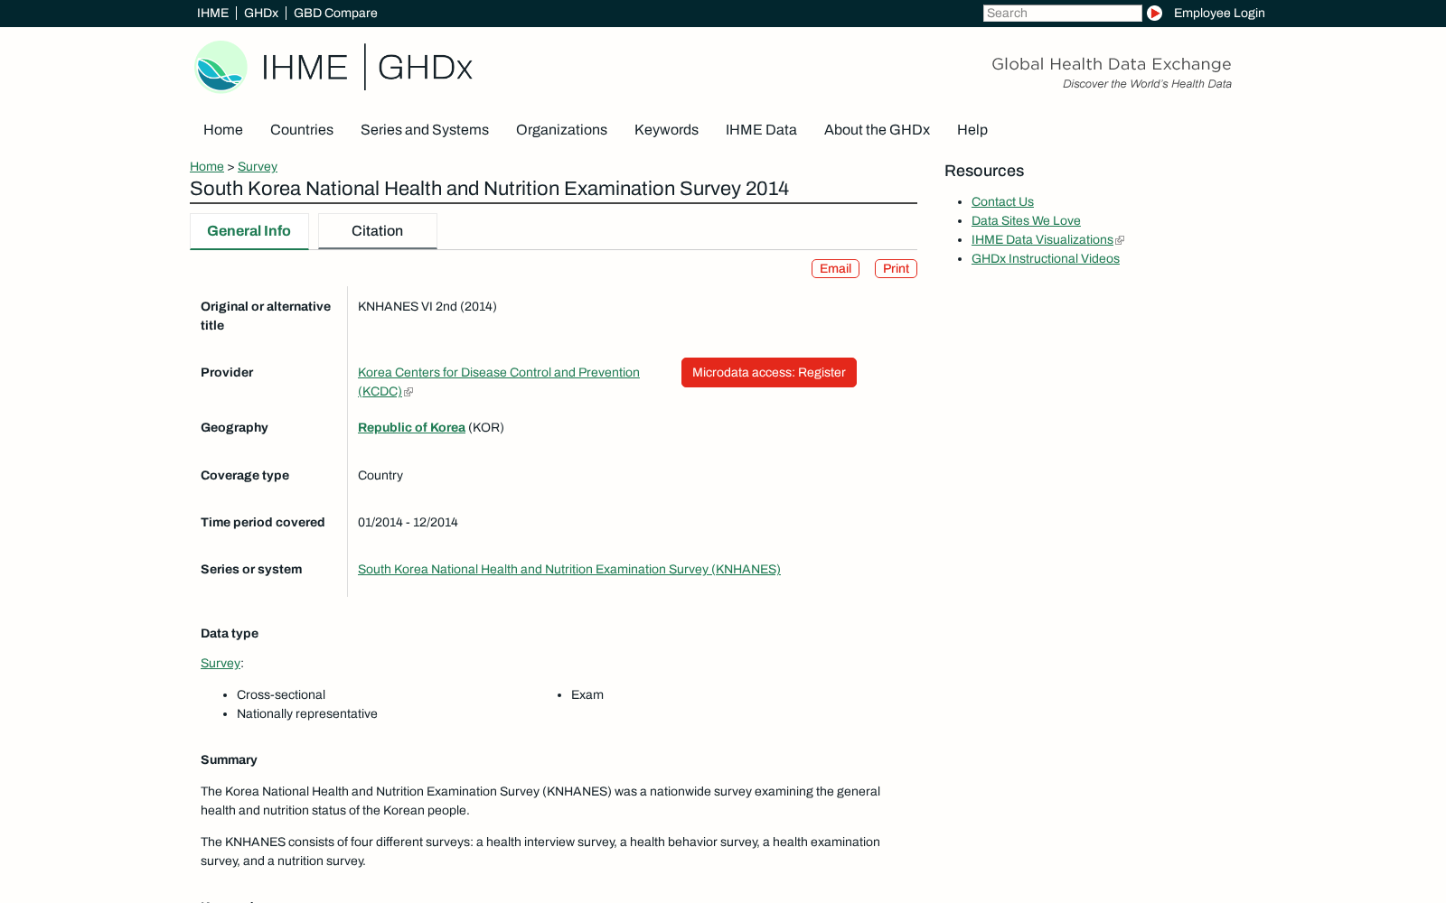The height and width of the screenshot is (903, 1446).
Task: Click the Print button
Action: (x=896, y=269)
